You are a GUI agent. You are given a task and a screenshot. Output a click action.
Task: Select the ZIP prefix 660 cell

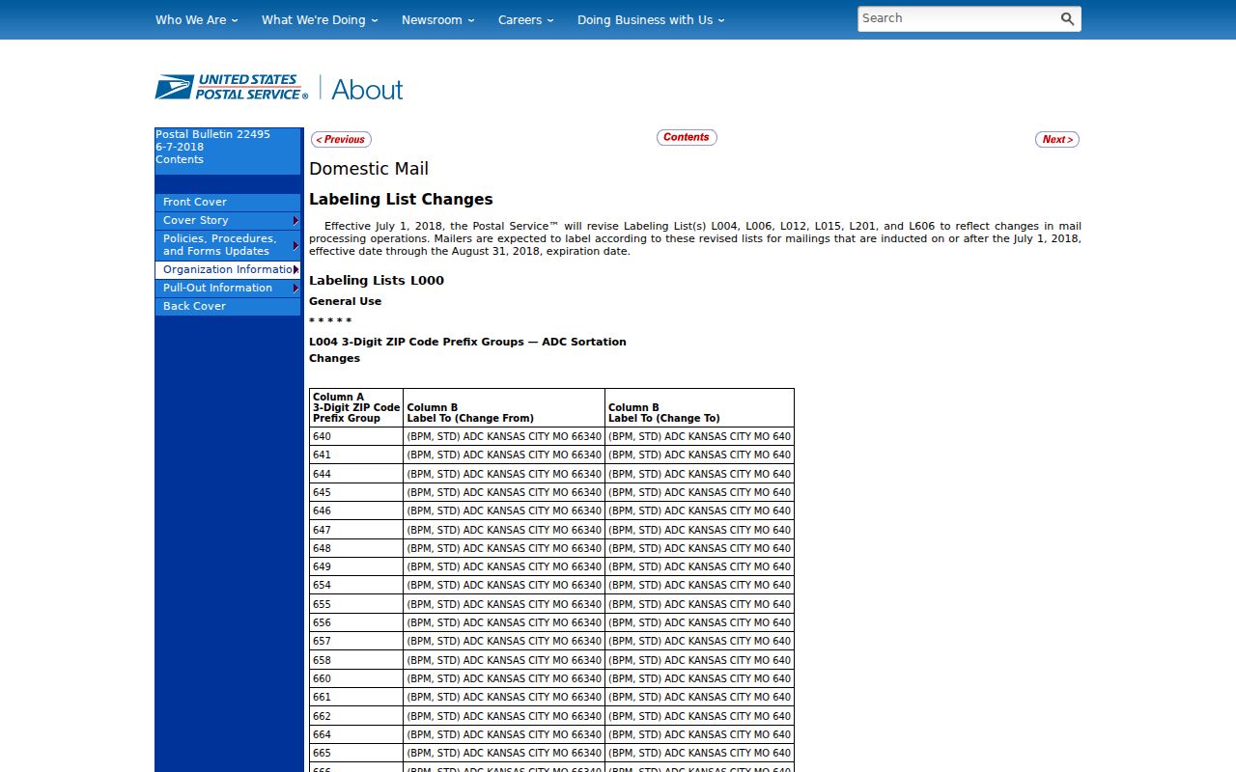click(x=356, y=678)
